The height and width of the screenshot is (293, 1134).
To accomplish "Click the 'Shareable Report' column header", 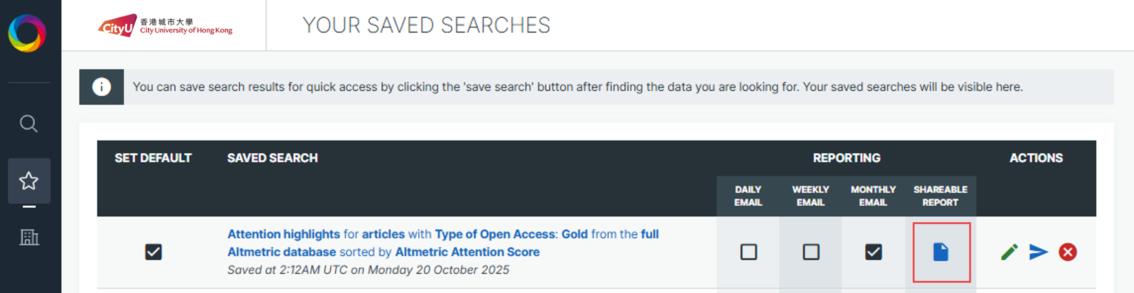I will pos(940,196).
